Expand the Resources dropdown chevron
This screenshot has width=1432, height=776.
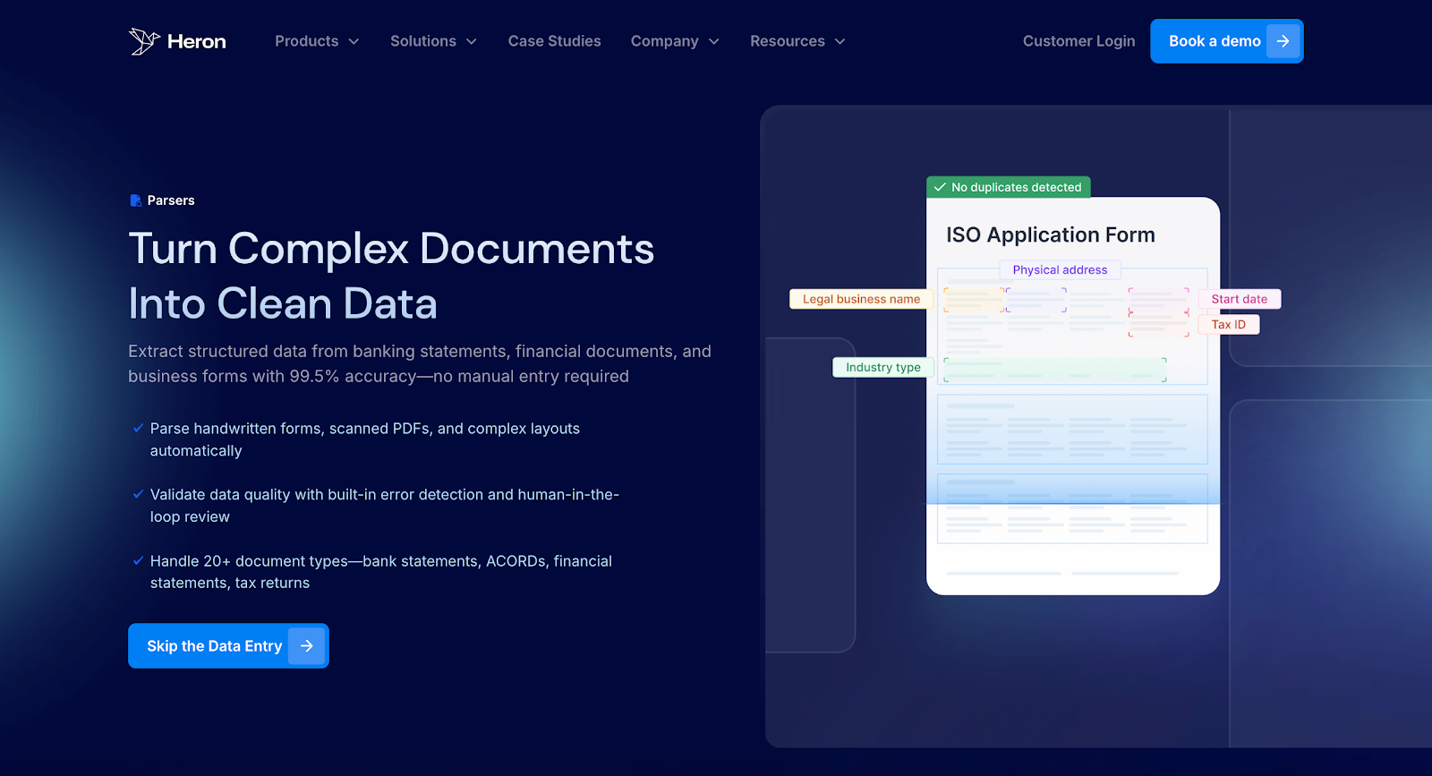click(x=840, y=42)
